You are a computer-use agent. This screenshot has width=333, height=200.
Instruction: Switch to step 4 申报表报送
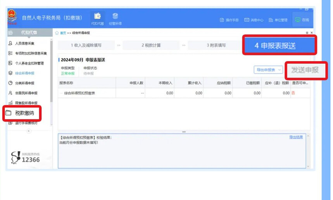tap(279, 45)
